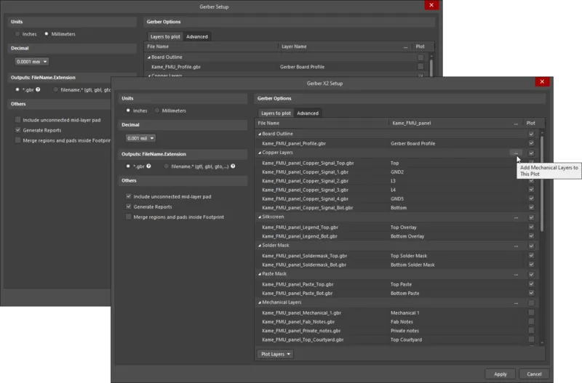582x383 pixels.
Task: Click the Silkscreen row ellipsis button
Action: [515, 217]
